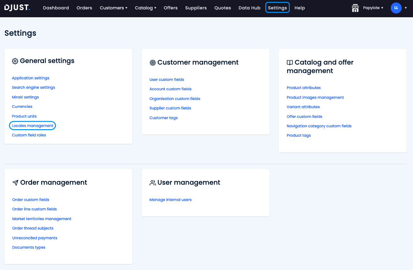Open the Suppliers menu item
The height and width of the screenshot is (270, 413).
(x=196, y=8)
